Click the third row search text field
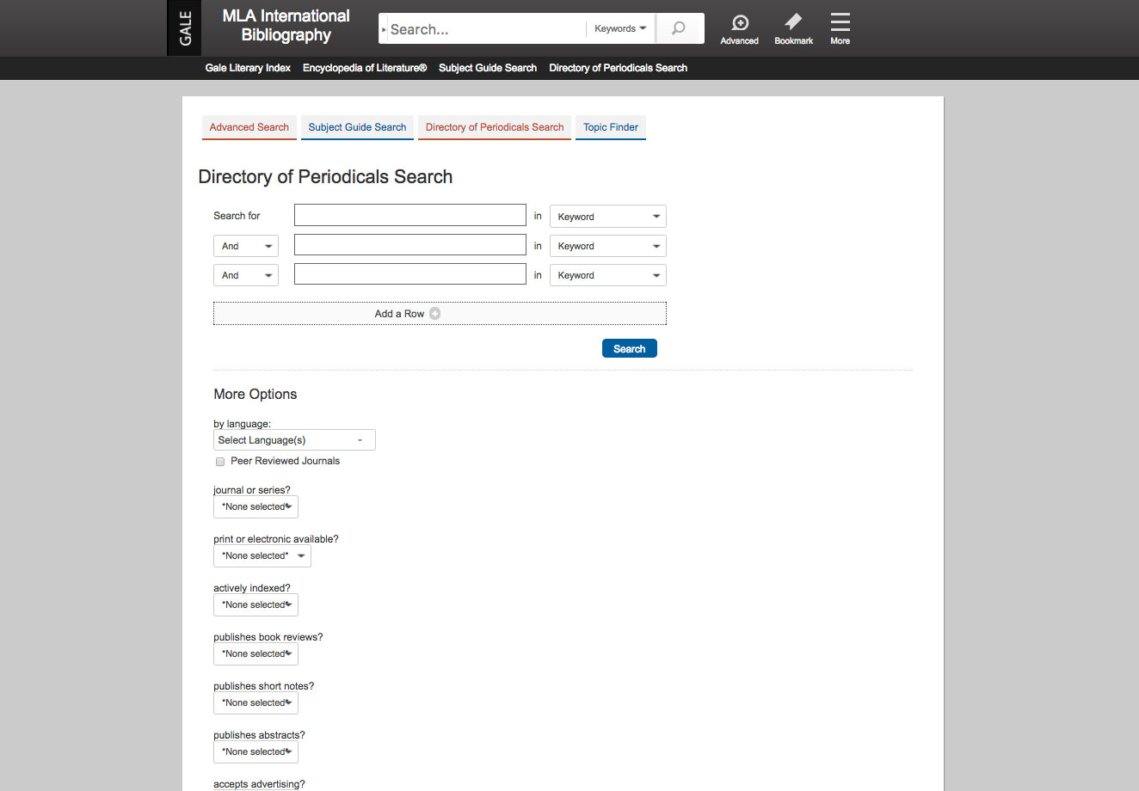The width and height of the screenshot is (1139, 791). (410, 274)
